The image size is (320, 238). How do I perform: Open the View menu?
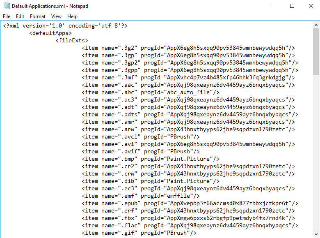click(x=57, y=16)
